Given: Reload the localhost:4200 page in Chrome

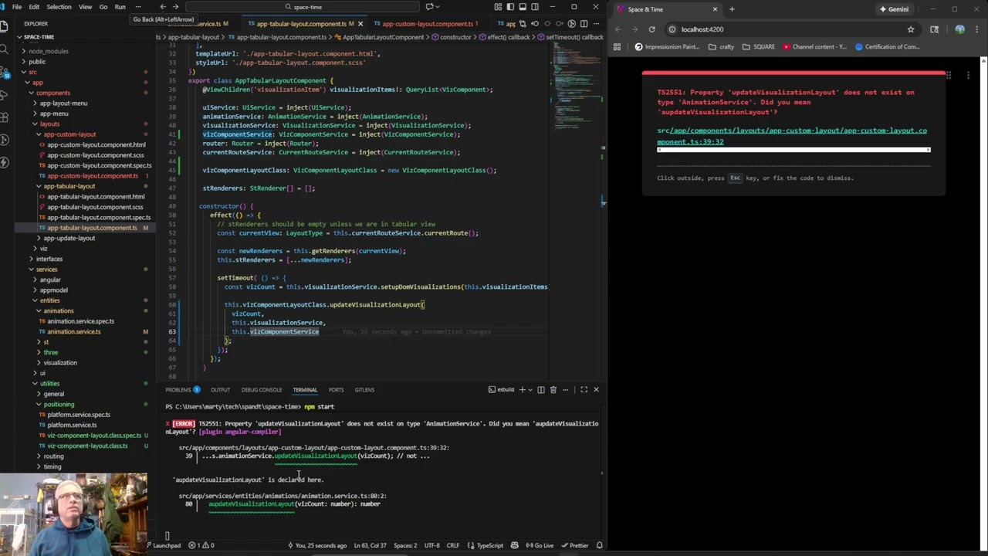Looking at the screenshot, I should 651,29.
